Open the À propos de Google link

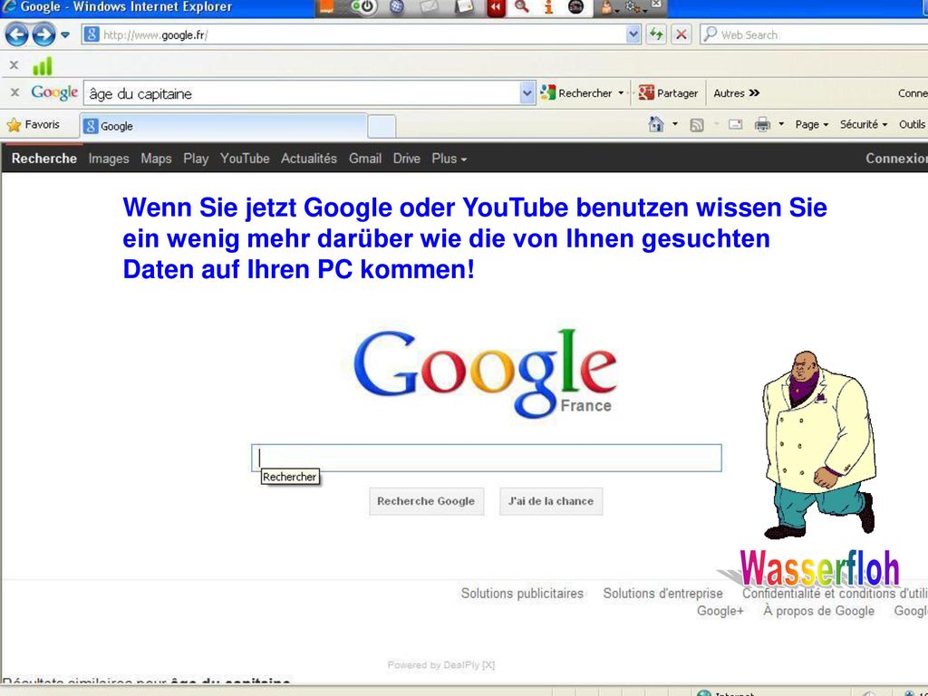click(818, 611)
